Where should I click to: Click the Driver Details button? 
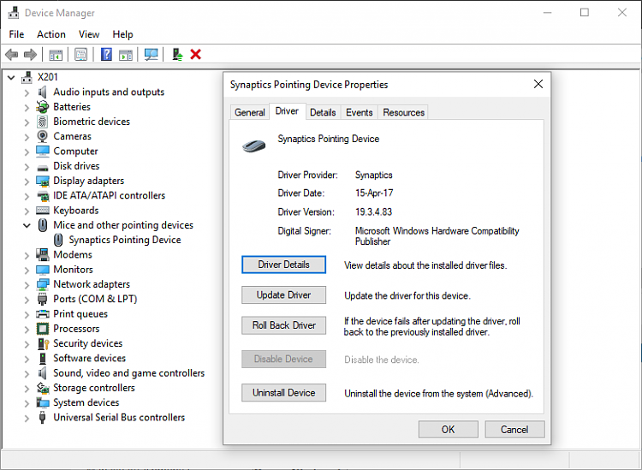[283, 265]
